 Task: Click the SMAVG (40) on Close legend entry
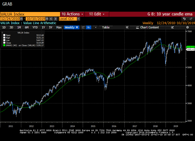(x=24, y=45)
